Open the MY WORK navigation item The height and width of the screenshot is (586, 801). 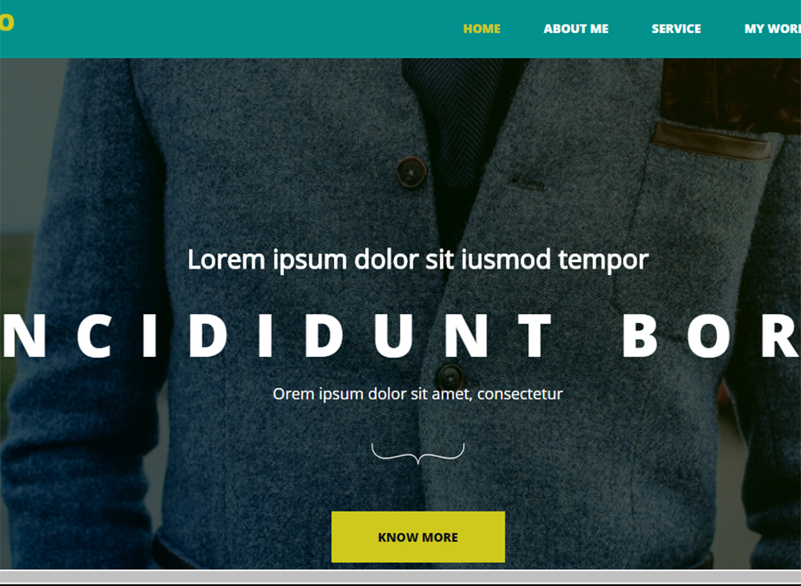click(772, 29)
